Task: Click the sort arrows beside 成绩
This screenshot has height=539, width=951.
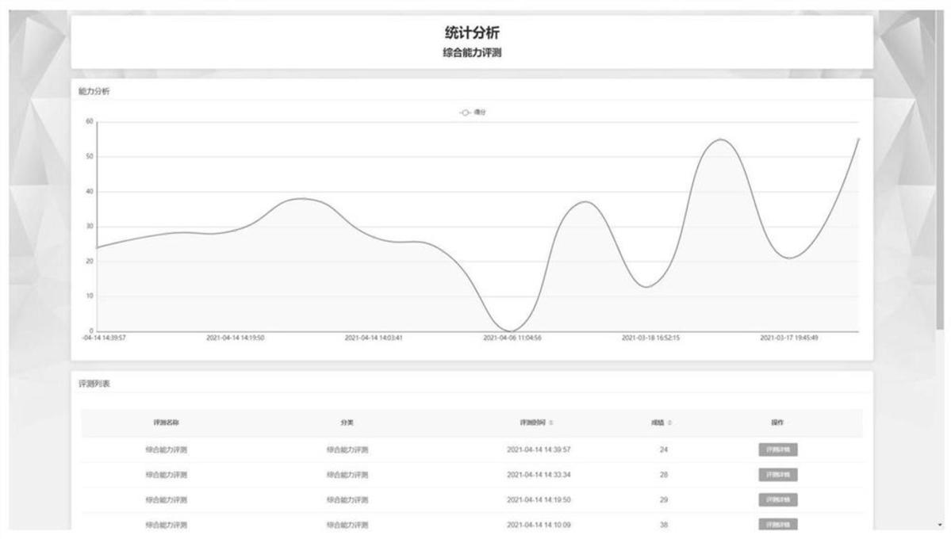Action: 670,423
